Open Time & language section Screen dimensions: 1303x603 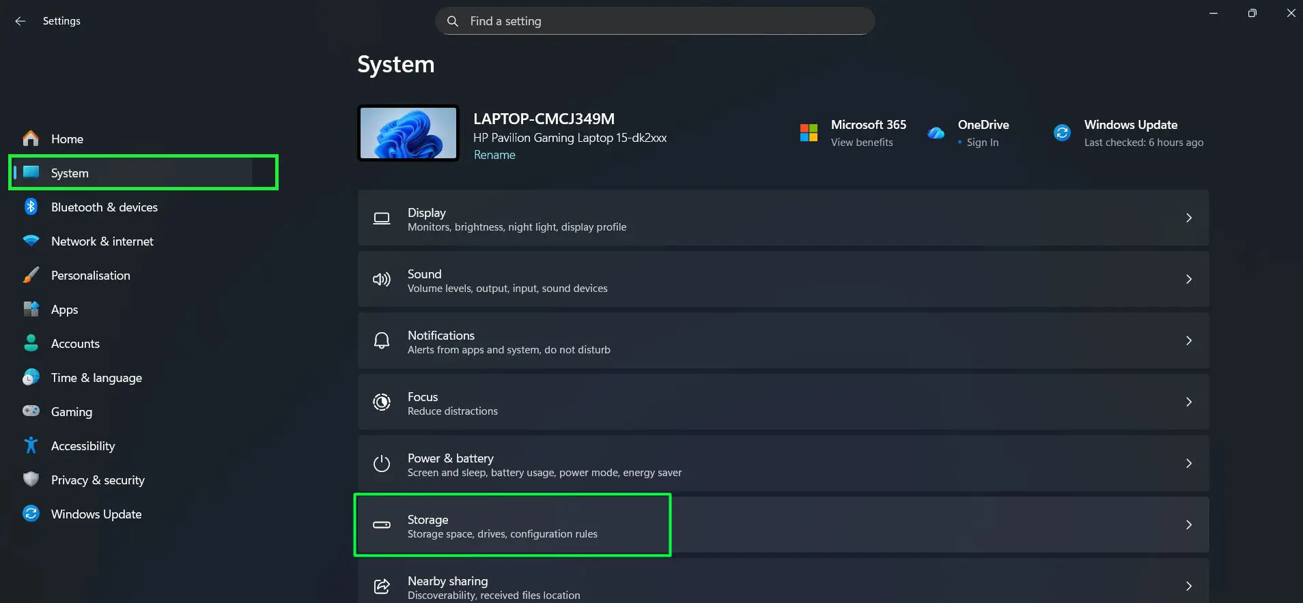(96, 378)
